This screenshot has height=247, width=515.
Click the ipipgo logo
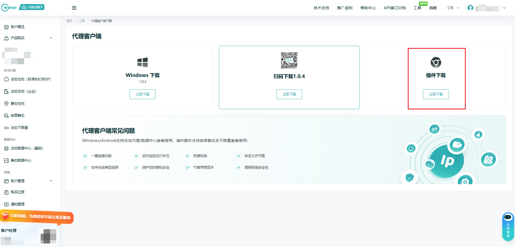(9, 8)
